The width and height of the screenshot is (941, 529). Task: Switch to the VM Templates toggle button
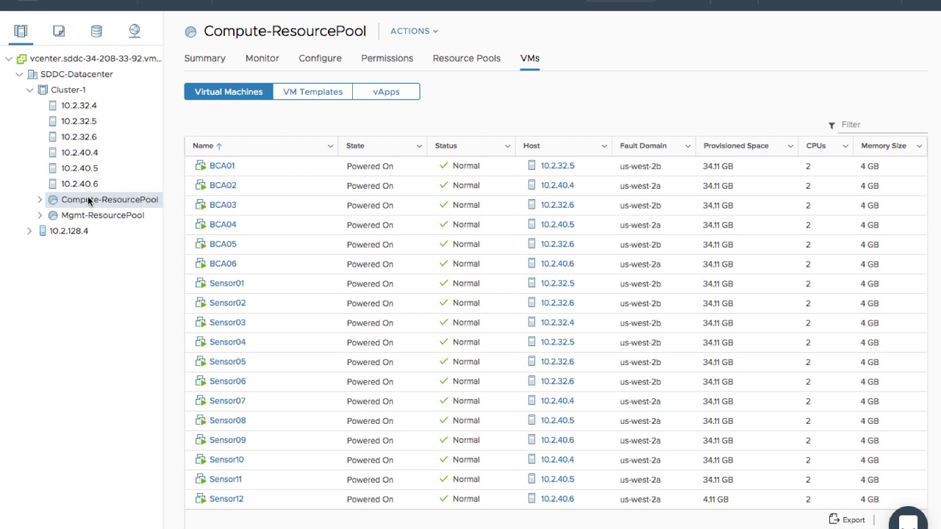[312, 92]
